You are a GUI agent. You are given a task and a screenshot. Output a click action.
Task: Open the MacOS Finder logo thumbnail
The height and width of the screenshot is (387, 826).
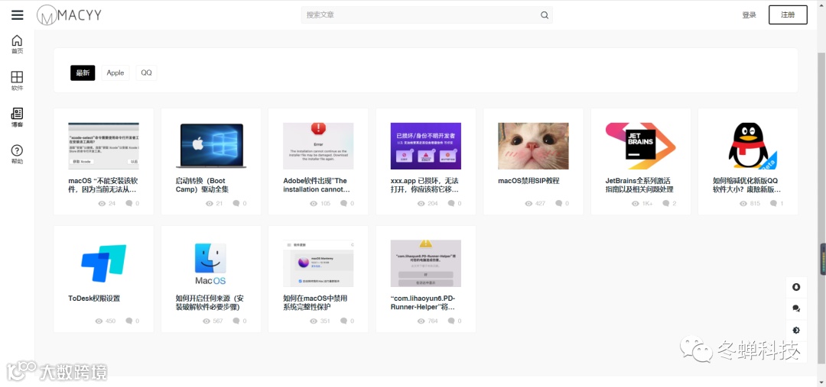(211, 263)
